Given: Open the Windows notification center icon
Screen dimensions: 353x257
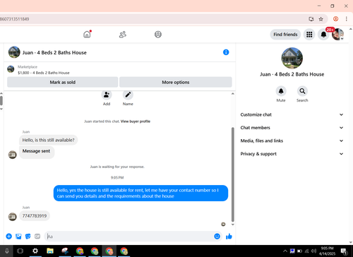Looking at the screenshot, I should [344, 251].
